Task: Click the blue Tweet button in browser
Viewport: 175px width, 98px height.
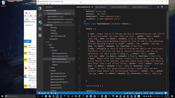Action: [28, 41]
